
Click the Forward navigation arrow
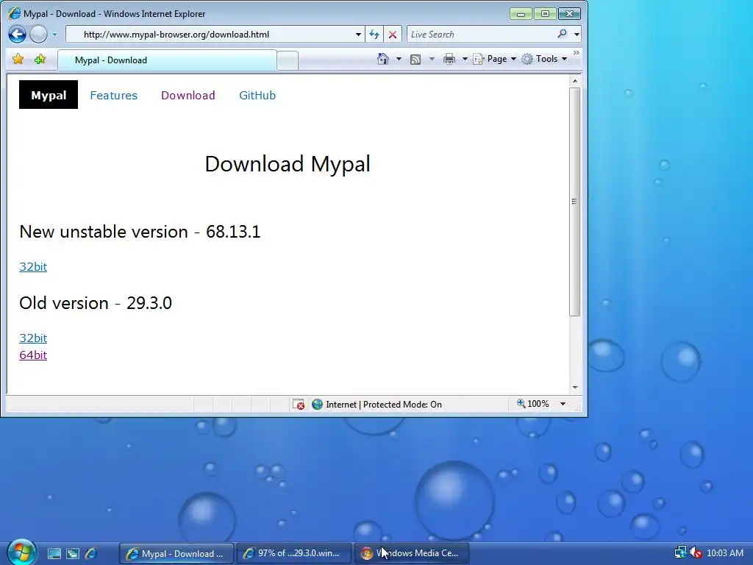[38, 34]
